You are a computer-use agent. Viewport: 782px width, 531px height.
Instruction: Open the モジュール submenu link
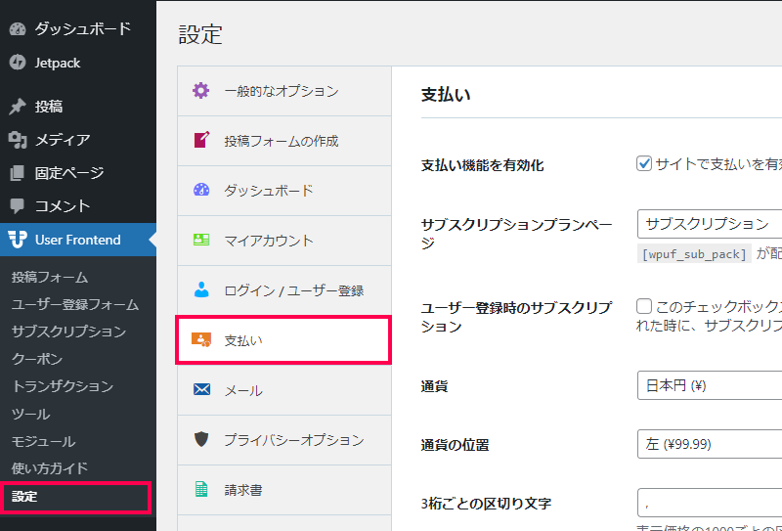pyautogui.click(x=43, y=441)
